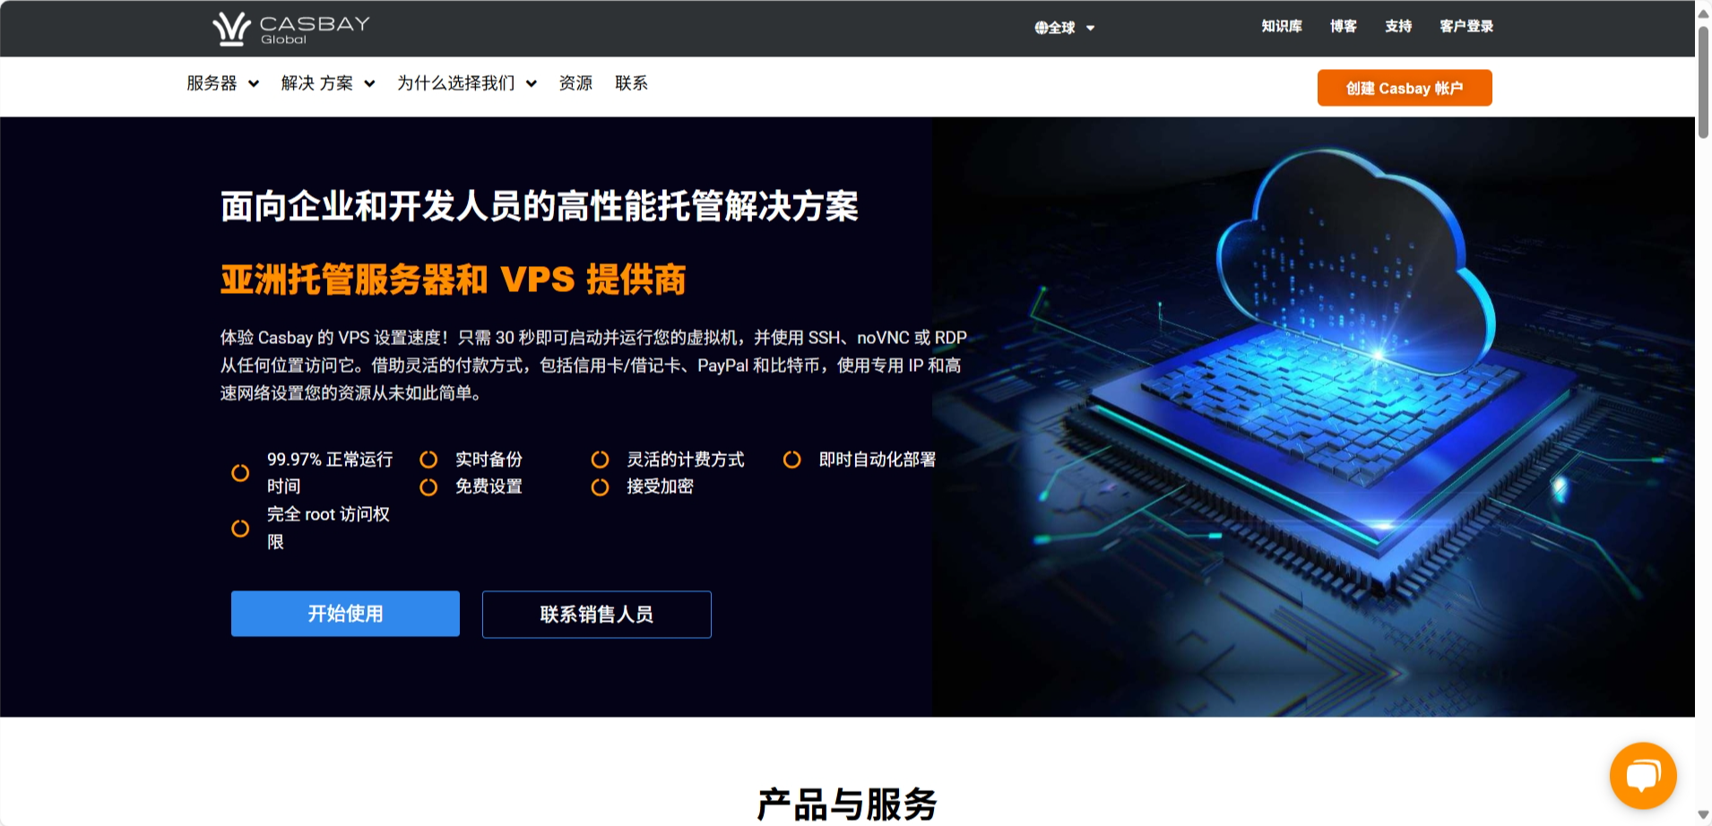The height and width of the screenshot is (826, 1712).
Task: Click the orange circle beside 实时备份
Action: pos(428,460)
